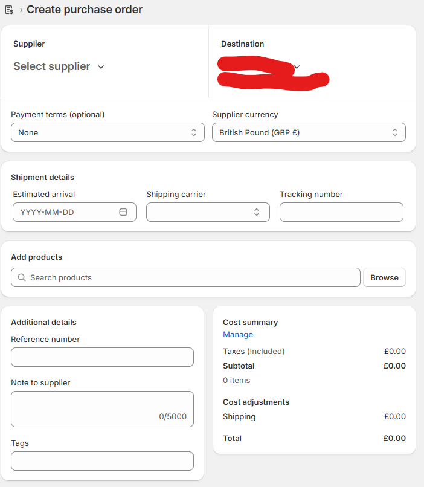Open the Shipping carrier combo box

pyautogui.click(x=208, y=212)
